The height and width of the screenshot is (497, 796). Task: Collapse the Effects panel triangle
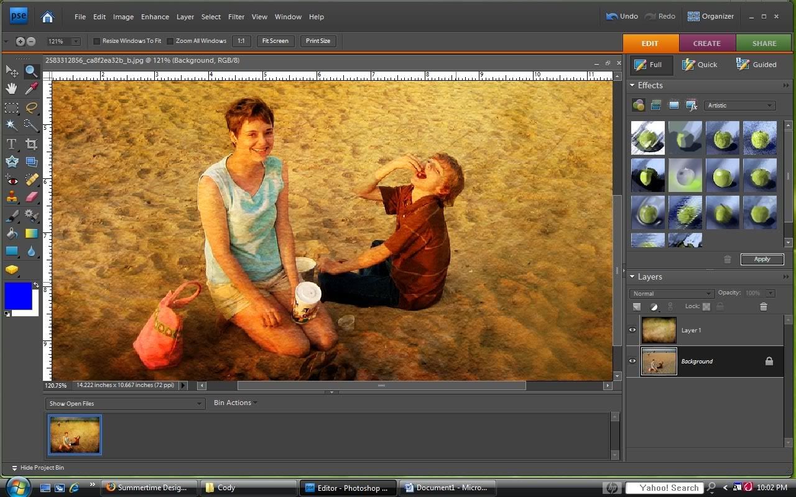coord(632,85)
